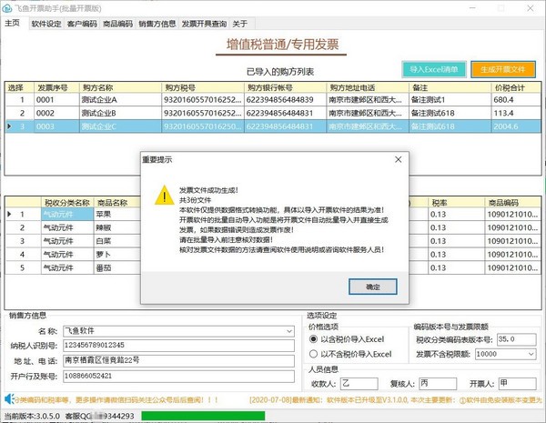Go to the 发票开具查询 tab
546x423 pixels.
pyautogui.click(x=203, y=25)
